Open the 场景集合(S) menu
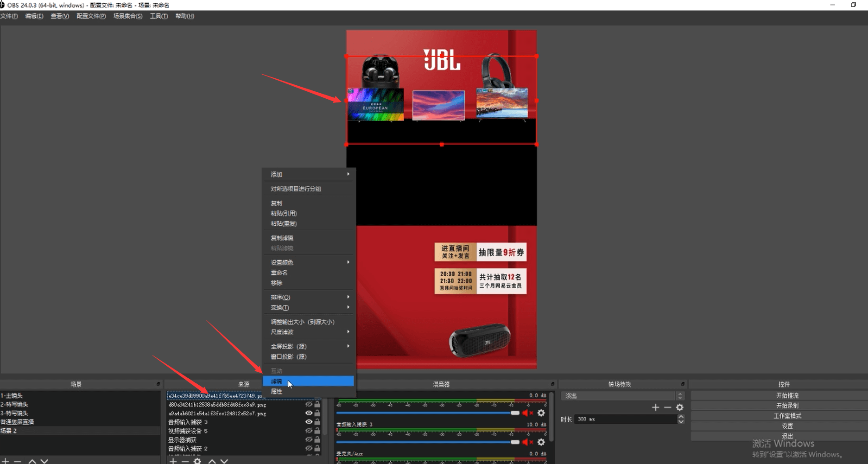 click(x=128, y=16)
